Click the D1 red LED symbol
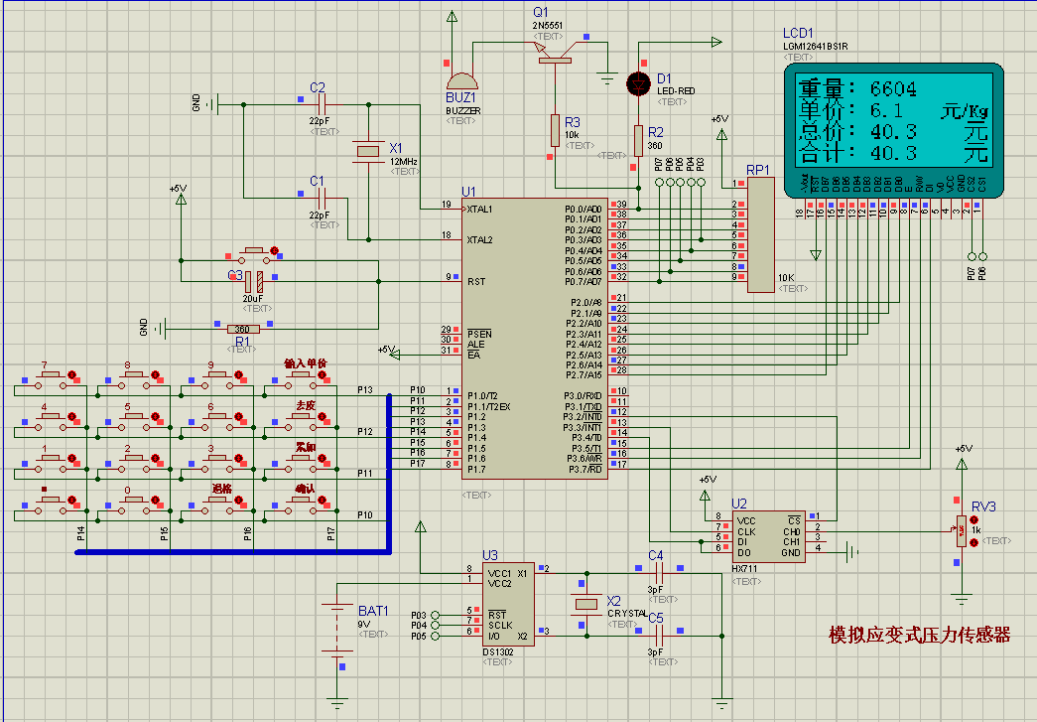The height and width of the screenshot is (722, 1037). click(x=638, y=83)
